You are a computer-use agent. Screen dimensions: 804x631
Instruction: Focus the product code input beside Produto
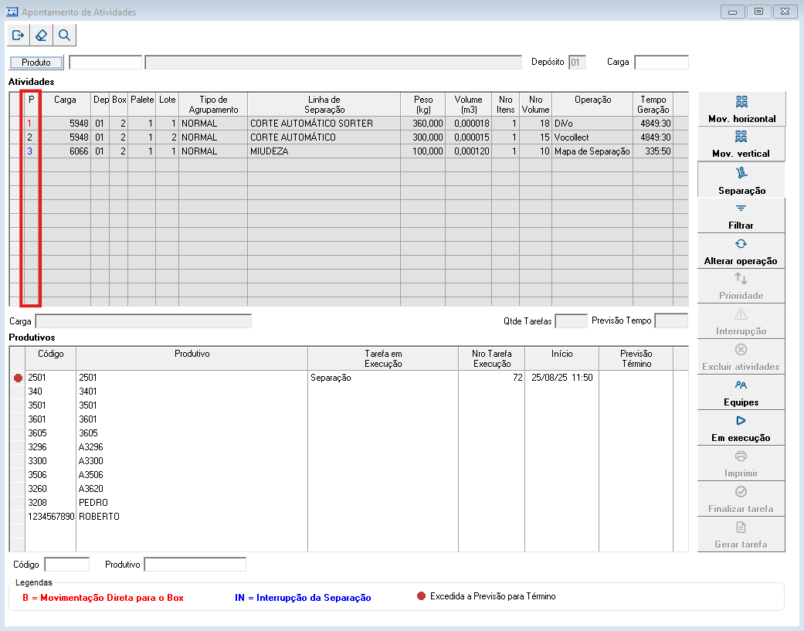[x=106, y=63]
